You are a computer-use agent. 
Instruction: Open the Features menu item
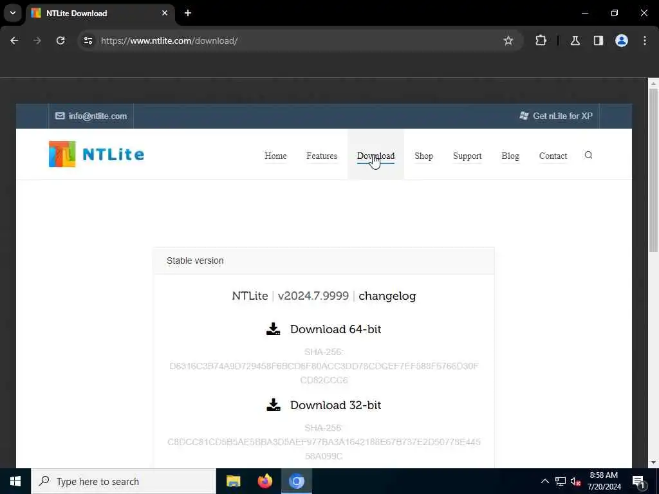click(322, 156)
